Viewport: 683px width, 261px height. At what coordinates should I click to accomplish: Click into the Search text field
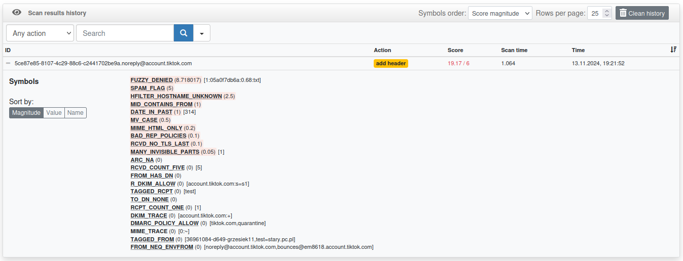(x=125, y=33)
